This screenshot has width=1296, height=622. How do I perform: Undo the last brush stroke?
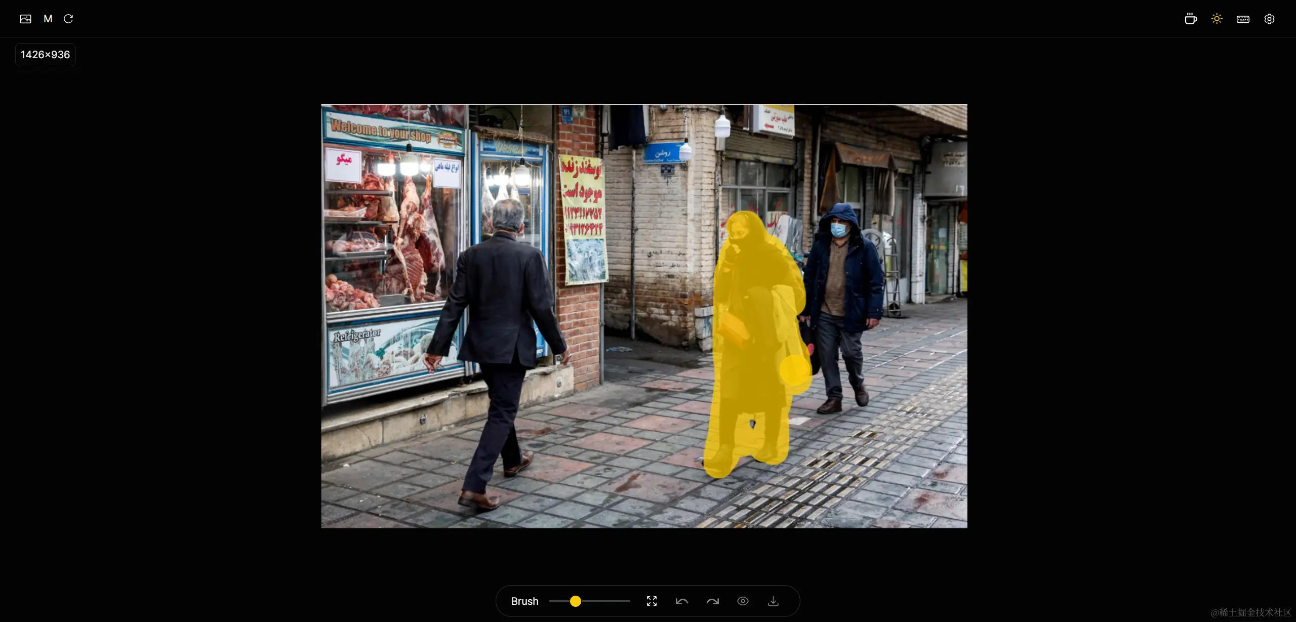pyautogui.click(x=682, y=601)
